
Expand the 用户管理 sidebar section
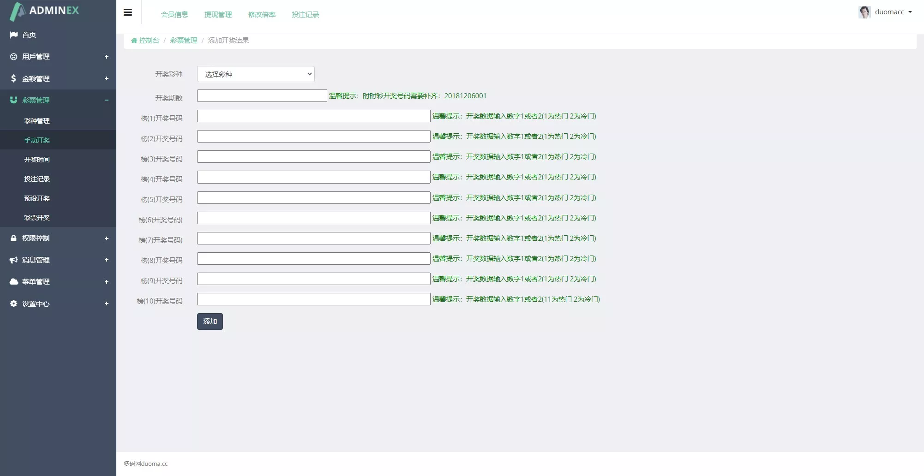[107, 57]
